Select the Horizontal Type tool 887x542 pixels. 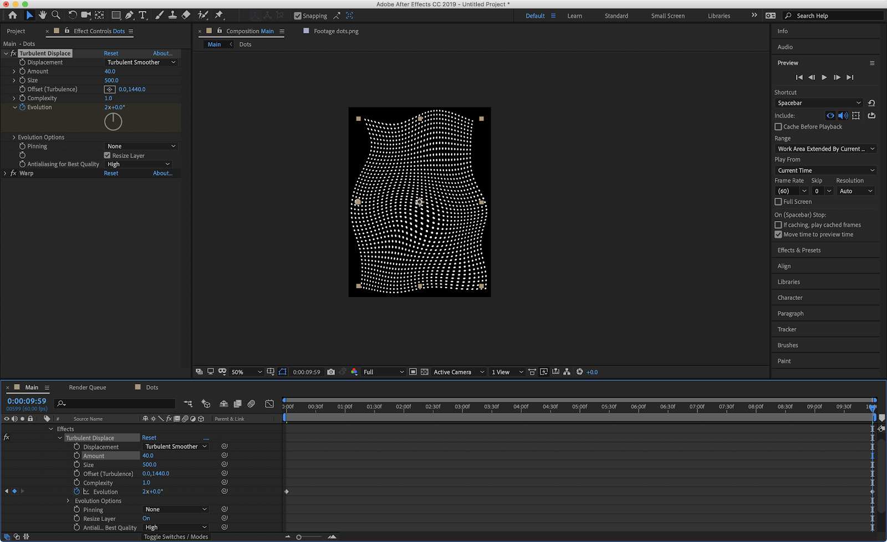142,16
